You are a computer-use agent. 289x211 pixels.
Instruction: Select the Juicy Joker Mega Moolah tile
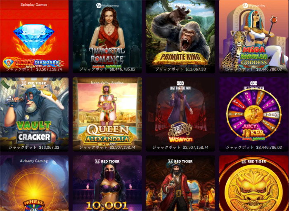254,114
